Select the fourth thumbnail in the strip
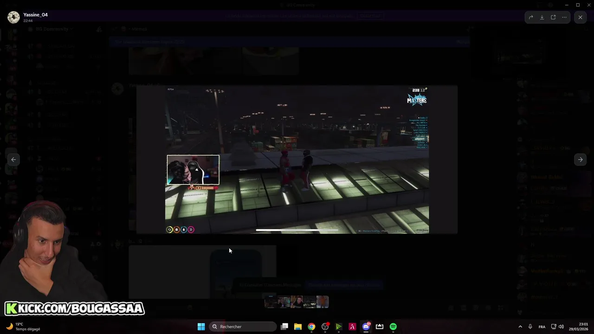This screenshot has width=594, height=334. [x=310, y=302]
